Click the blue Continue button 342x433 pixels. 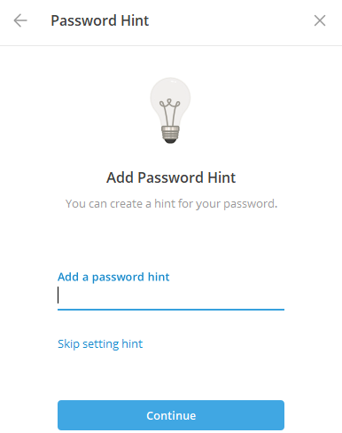171,415
